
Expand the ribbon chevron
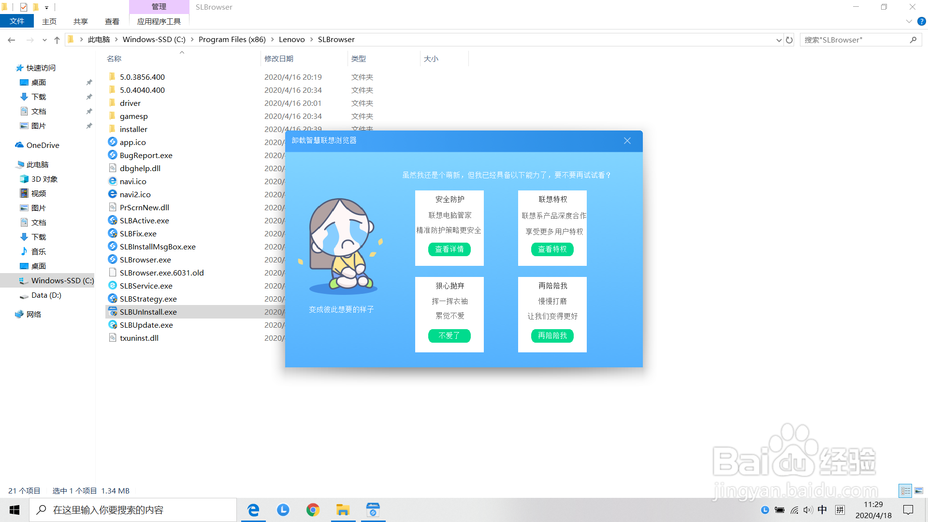(x=909, y=21)
